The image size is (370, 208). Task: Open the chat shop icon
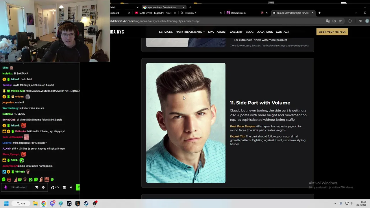(64, 187)
